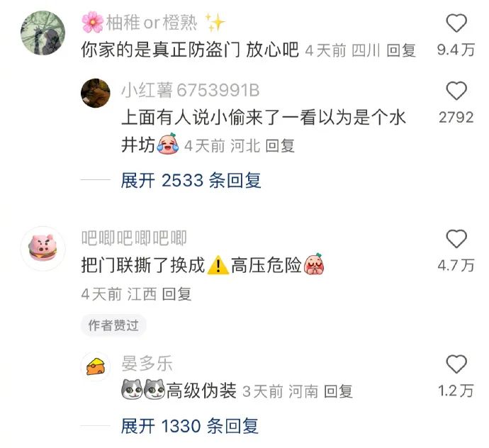Reply to 晏多乐's 高级伪装 comment
Image resolution: width=489 pixels, height=448 pixels.
tap(338, 391)
